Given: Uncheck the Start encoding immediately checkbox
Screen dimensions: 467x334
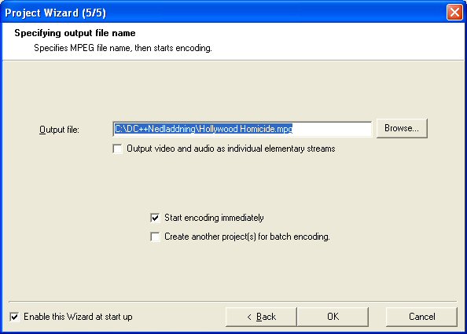Looking at the screenshot, I should [x=155, y=218].
